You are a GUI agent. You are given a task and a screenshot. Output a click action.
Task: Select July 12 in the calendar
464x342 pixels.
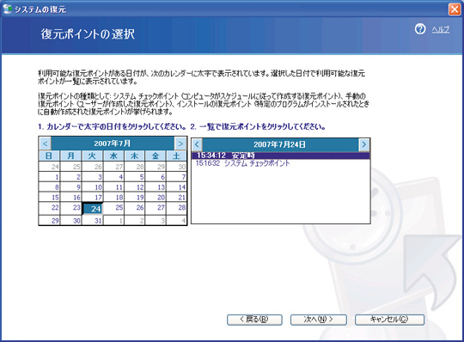coord(135,187)
